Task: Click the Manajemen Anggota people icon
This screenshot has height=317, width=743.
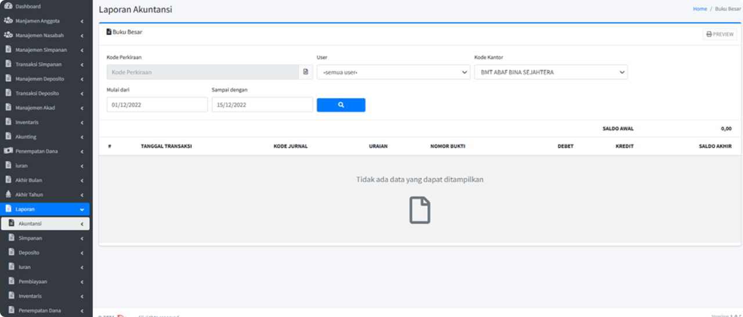Action: click(x=8, y=21)
